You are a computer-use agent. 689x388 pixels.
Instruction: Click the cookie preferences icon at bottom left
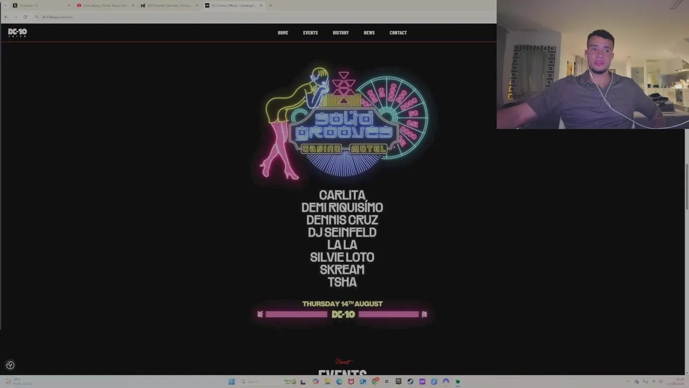(x=10, y=365)
